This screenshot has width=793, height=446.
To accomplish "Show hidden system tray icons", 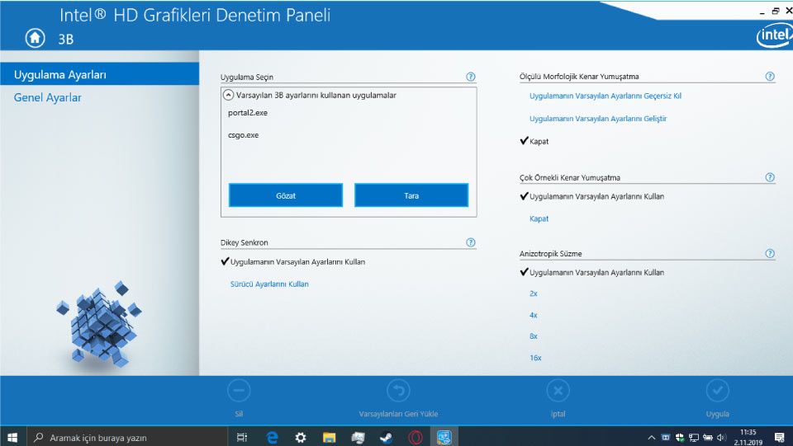I will tap(652, 438).
